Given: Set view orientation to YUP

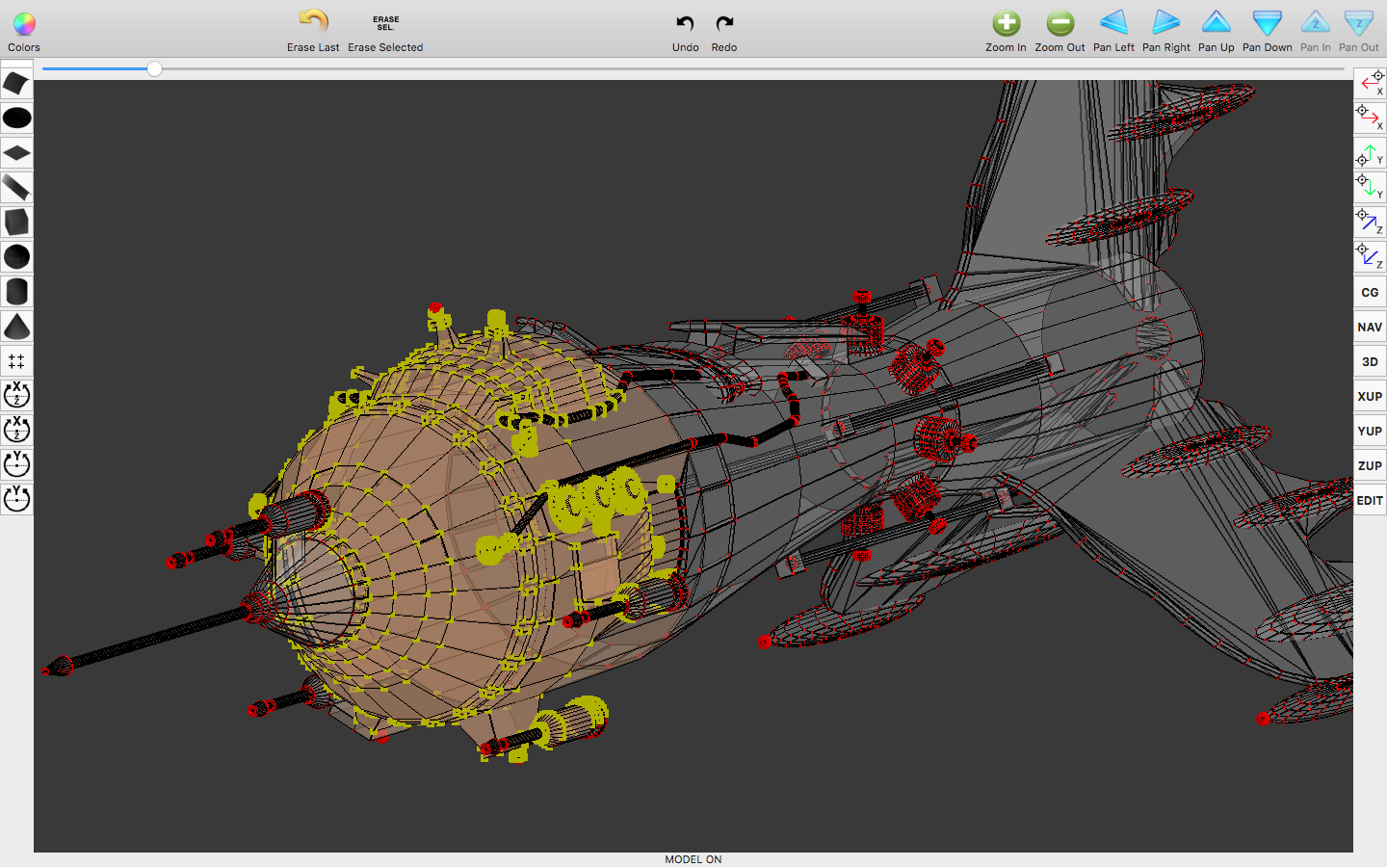Looking at the screenshot, I should point(1370,431).
